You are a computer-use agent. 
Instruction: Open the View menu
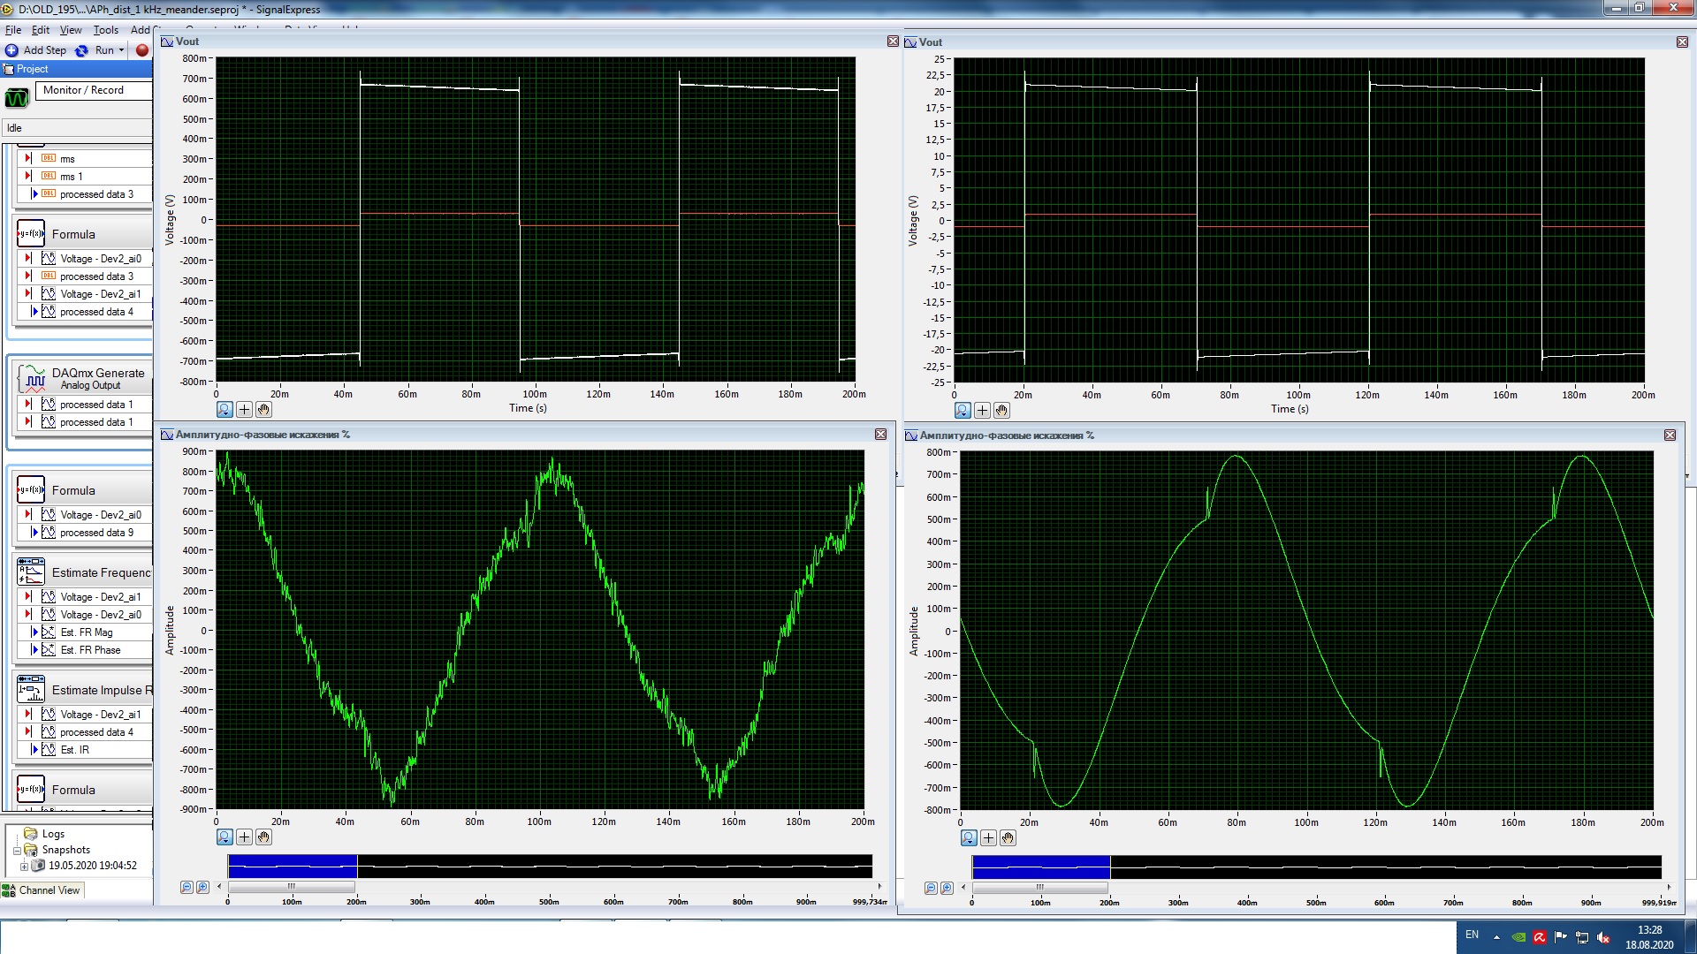coord(71,29)
